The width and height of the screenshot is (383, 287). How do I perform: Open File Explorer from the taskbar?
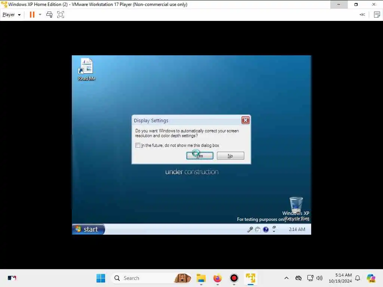(x=201, y=278)
